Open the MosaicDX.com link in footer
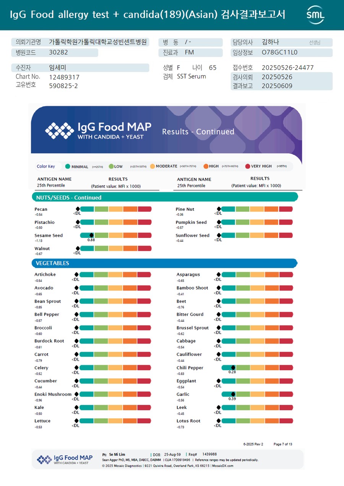This screenshot has width=344, height=486. 222,466
